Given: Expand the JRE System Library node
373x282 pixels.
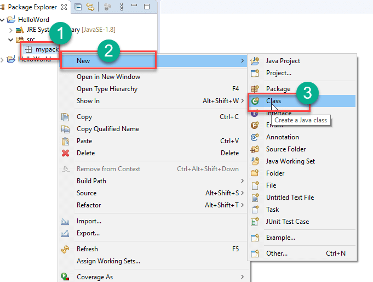Looking at the screenshot, I should pyautogui.click(x=12, y=30).
